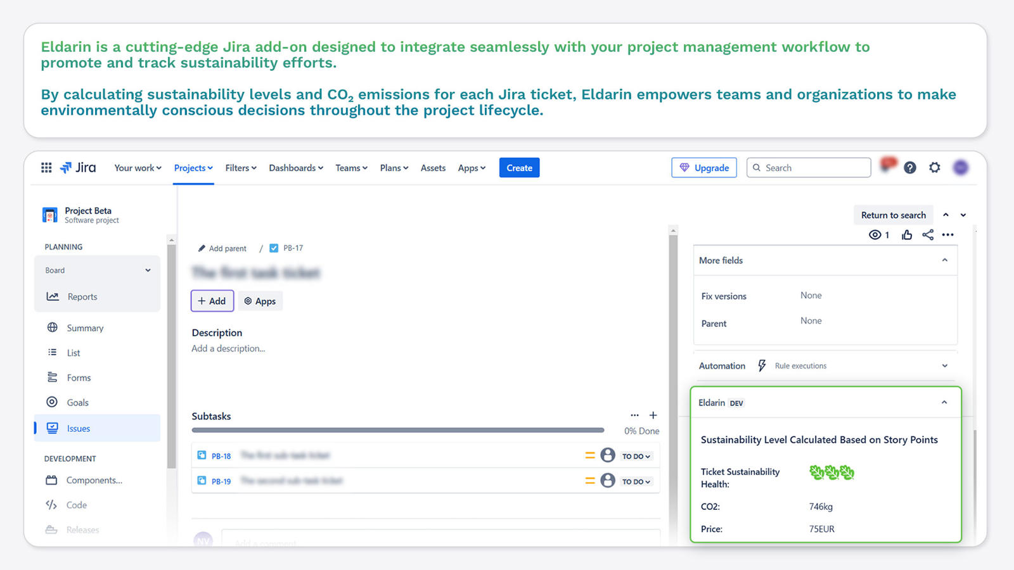Click the blue Create button
This screenshot has width=1014, height=570.
[519, 168]
